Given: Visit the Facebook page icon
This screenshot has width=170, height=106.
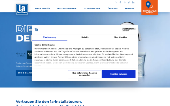Looking at the screenshot, I should [120, 3].
